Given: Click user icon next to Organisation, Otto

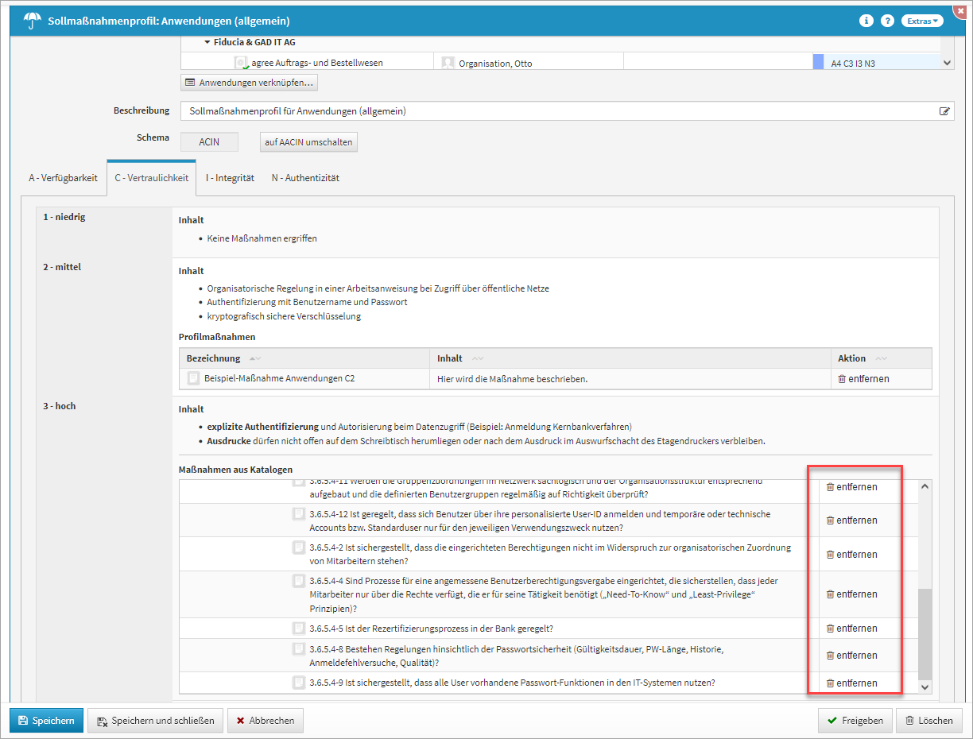Looking at the screenshot, I should (x=448, y=63).
